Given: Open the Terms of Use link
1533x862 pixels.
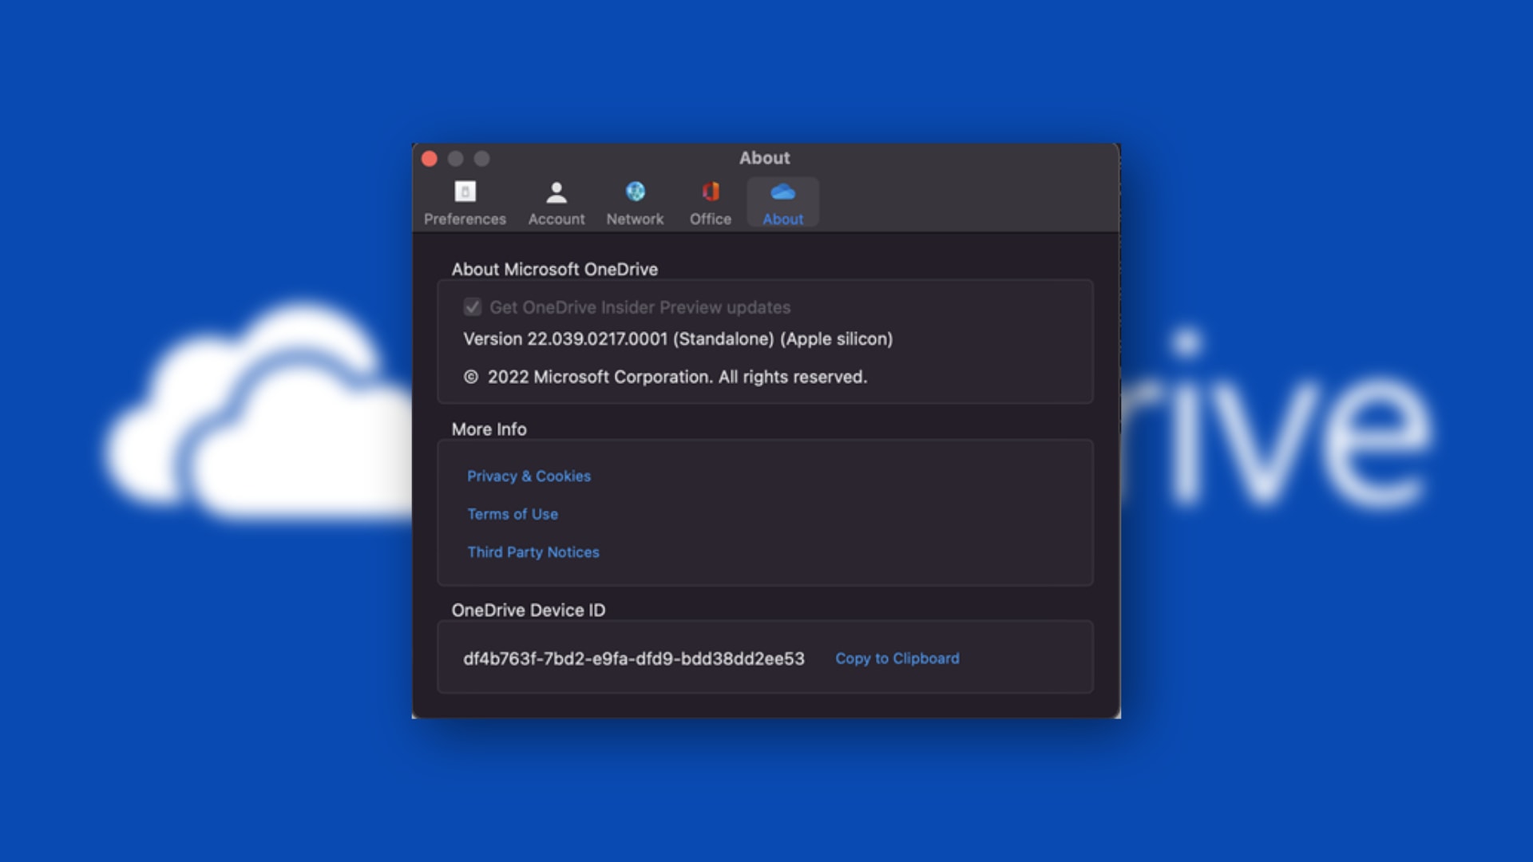Looking at the screenshot, I should tap(513, 514).
